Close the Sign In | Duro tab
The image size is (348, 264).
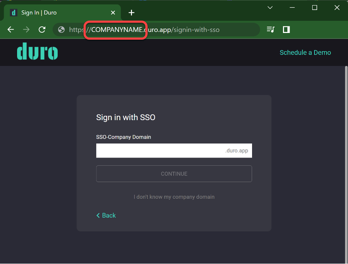click(x=113, y=13)
